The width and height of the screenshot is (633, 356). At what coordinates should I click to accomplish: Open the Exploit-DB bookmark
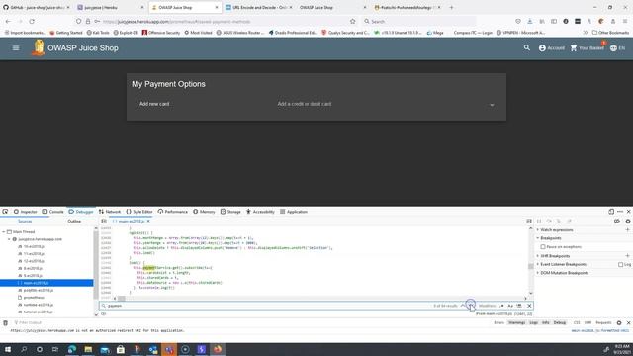pyautogui.click(x=126, y=33)
